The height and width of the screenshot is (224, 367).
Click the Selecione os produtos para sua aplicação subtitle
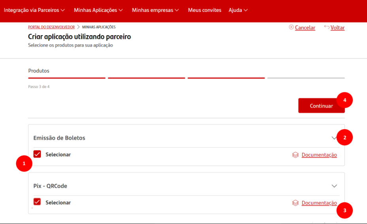click(70, 45)
